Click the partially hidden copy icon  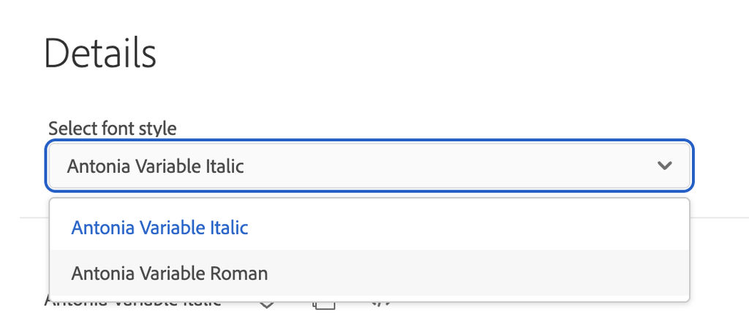(324, 304)
